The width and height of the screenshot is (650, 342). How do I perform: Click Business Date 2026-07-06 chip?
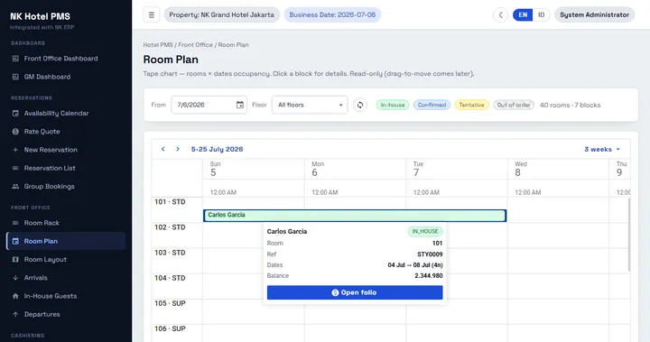pos(332,15)
